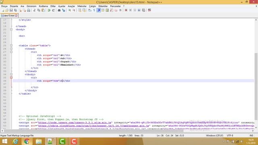Open the Ara menu
The height and width of the screenshot is (145, 258).
coord(22,6)
